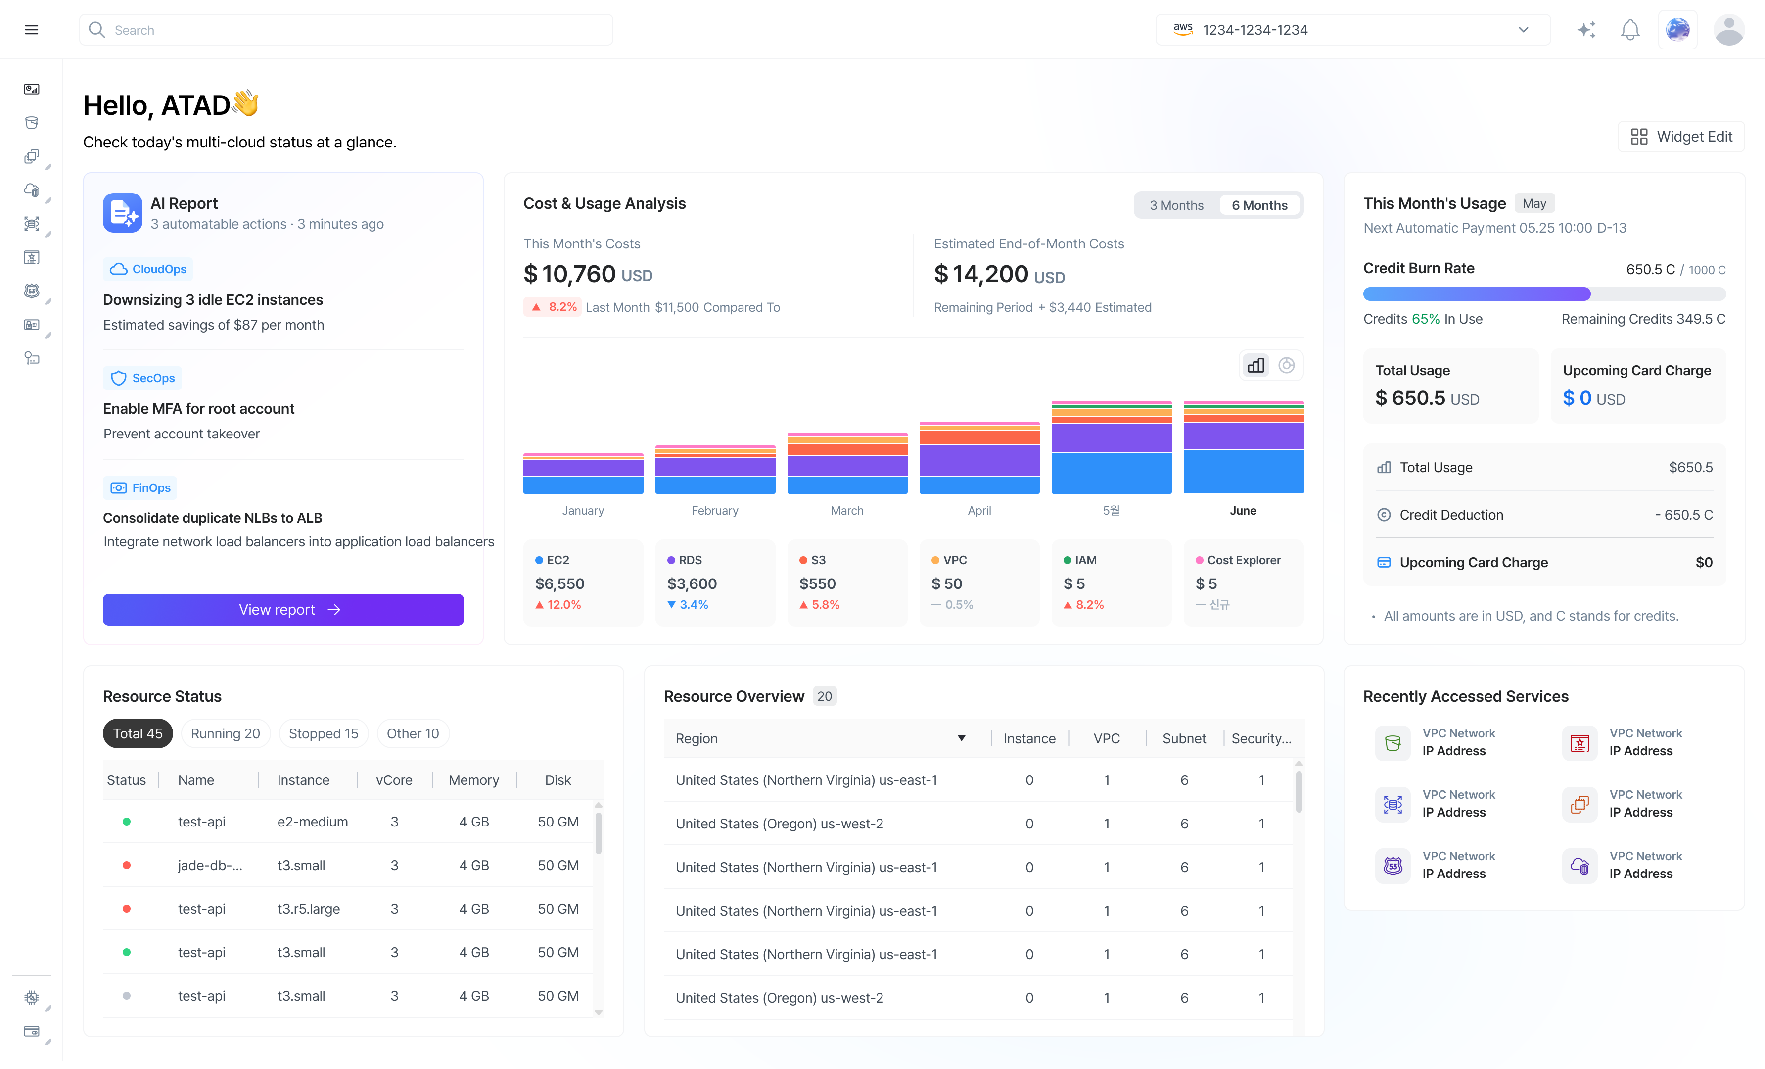The height and width of the screenshot is (1069, 1765).
Task: Click the CloudOps tag
Action: point(147,269)
